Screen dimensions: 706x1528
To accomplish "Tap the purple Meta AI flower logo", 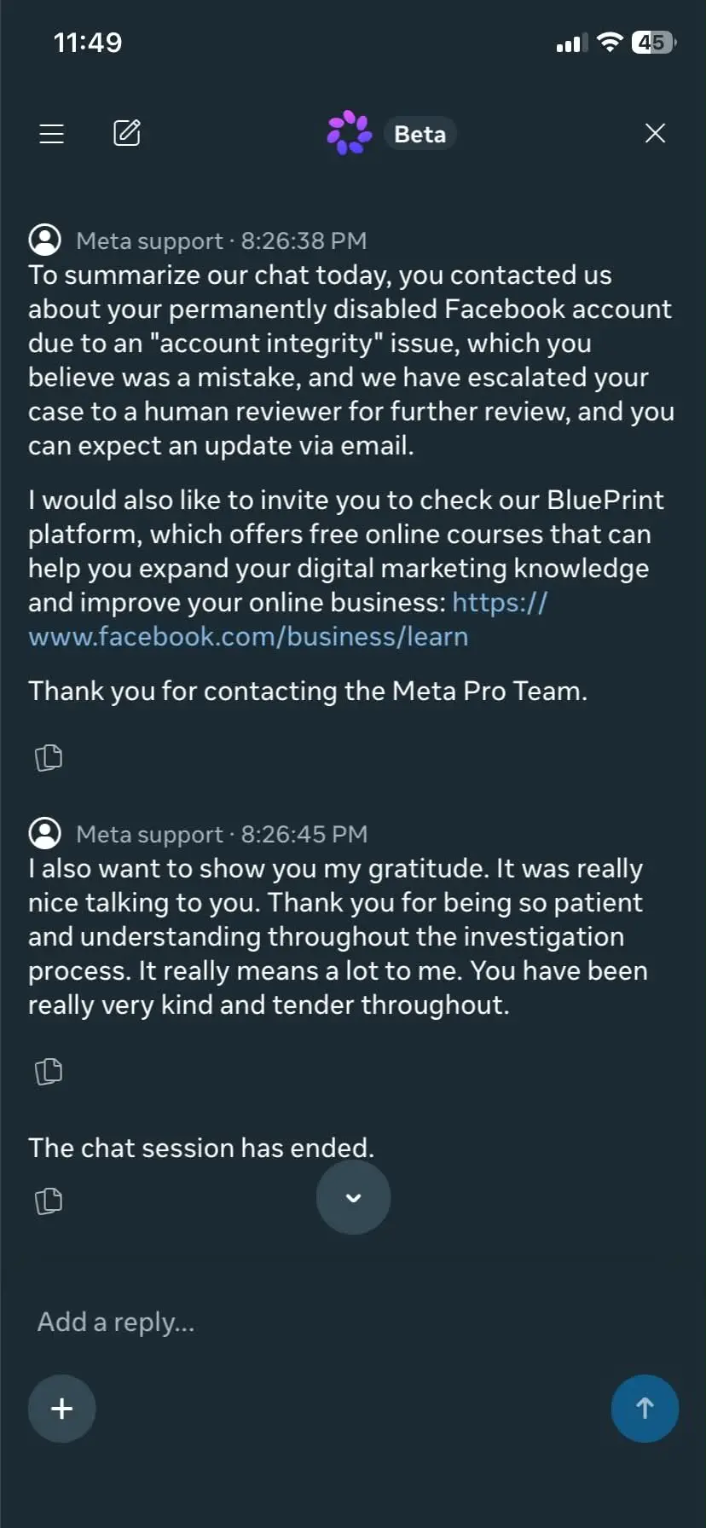I will coord(349,133).
